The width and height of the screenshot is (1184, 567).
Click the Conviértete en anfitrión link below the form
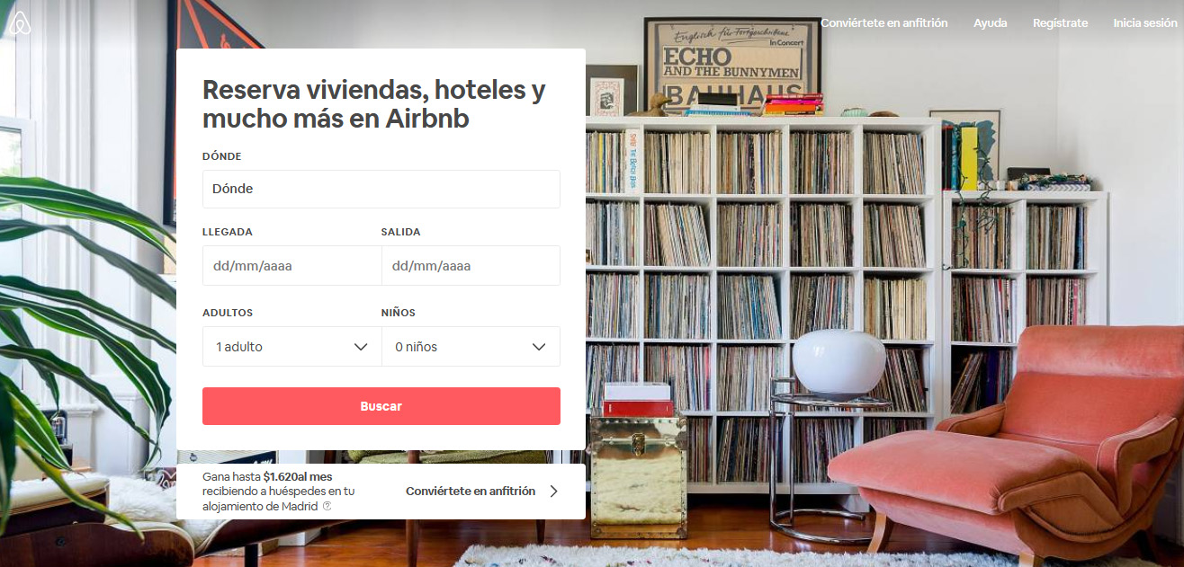point(471,492)
